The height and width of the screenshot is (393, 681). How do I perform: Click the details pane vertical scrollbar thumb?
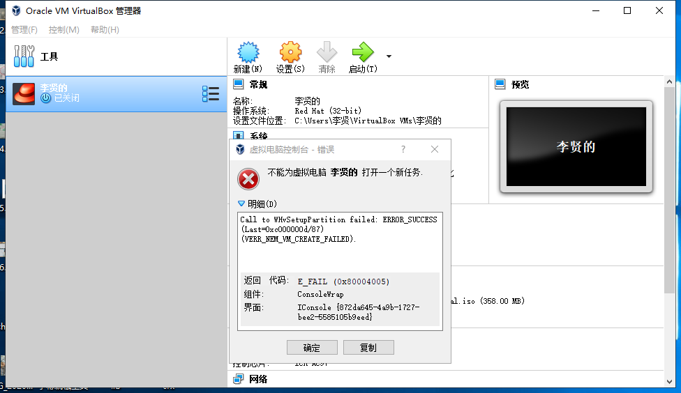[x=669, y=190]
